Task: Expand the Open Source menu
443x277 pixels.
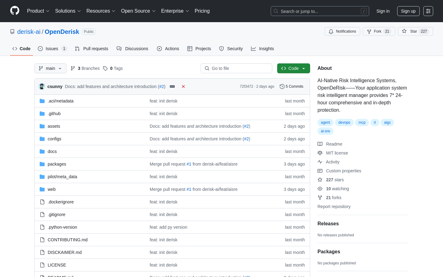Action: click(138, 11)
